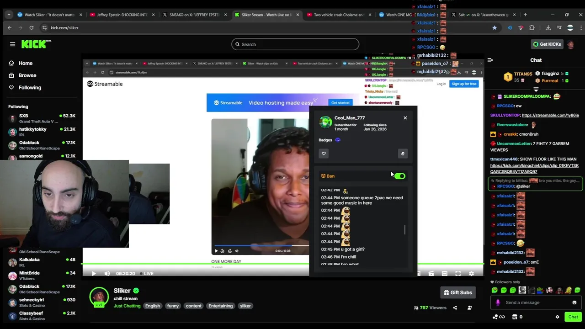Click the share stream icon
Image resolution: width=585 pixels, height=329 pixels.
click(x=455, y=308)
